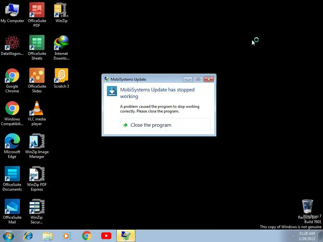
Task: Click the MobiSystems Update title bar icon
Action: 107,79
